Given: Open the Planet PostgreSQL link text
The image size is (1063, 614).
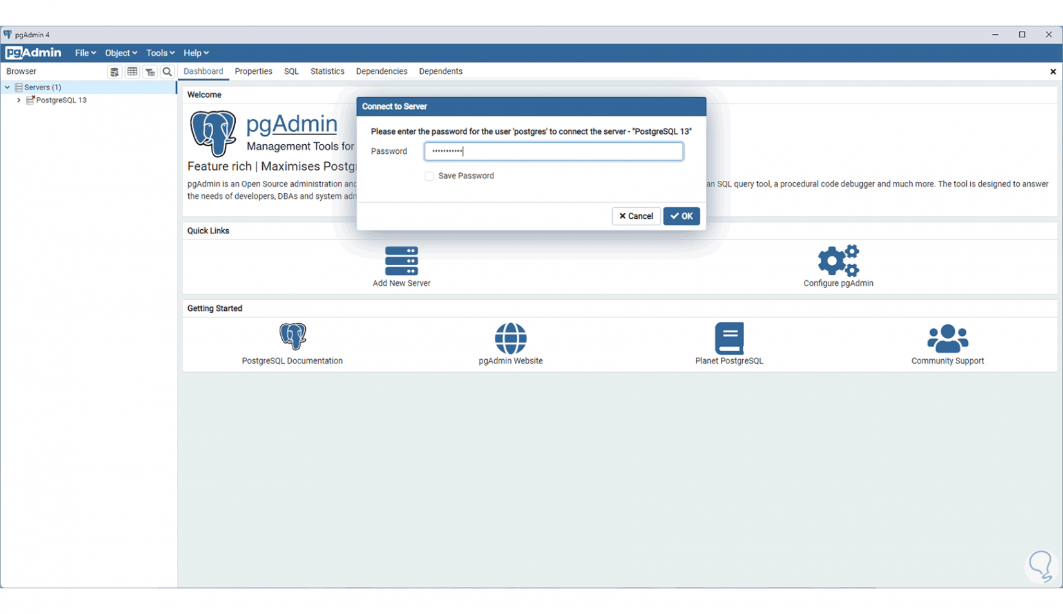Looking at the screenshot, I should pos(729,361).
